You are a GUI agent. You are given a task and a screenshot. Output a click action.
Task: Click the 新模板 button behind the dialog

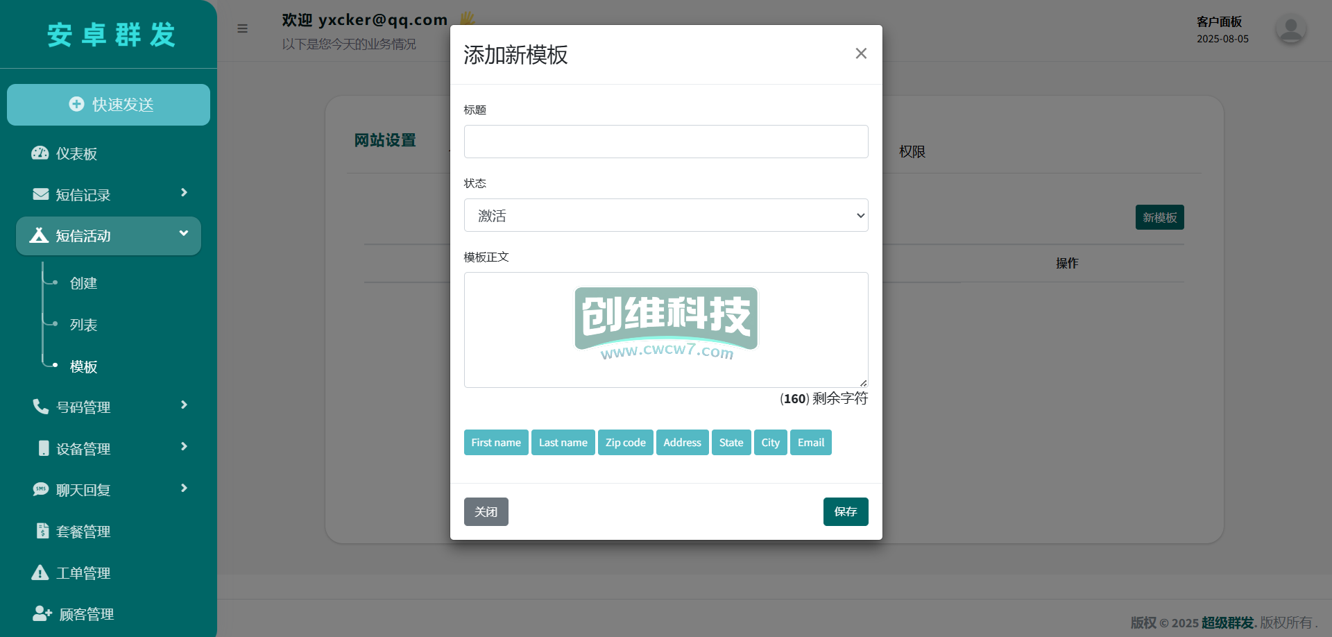[x=1160, y=217]
